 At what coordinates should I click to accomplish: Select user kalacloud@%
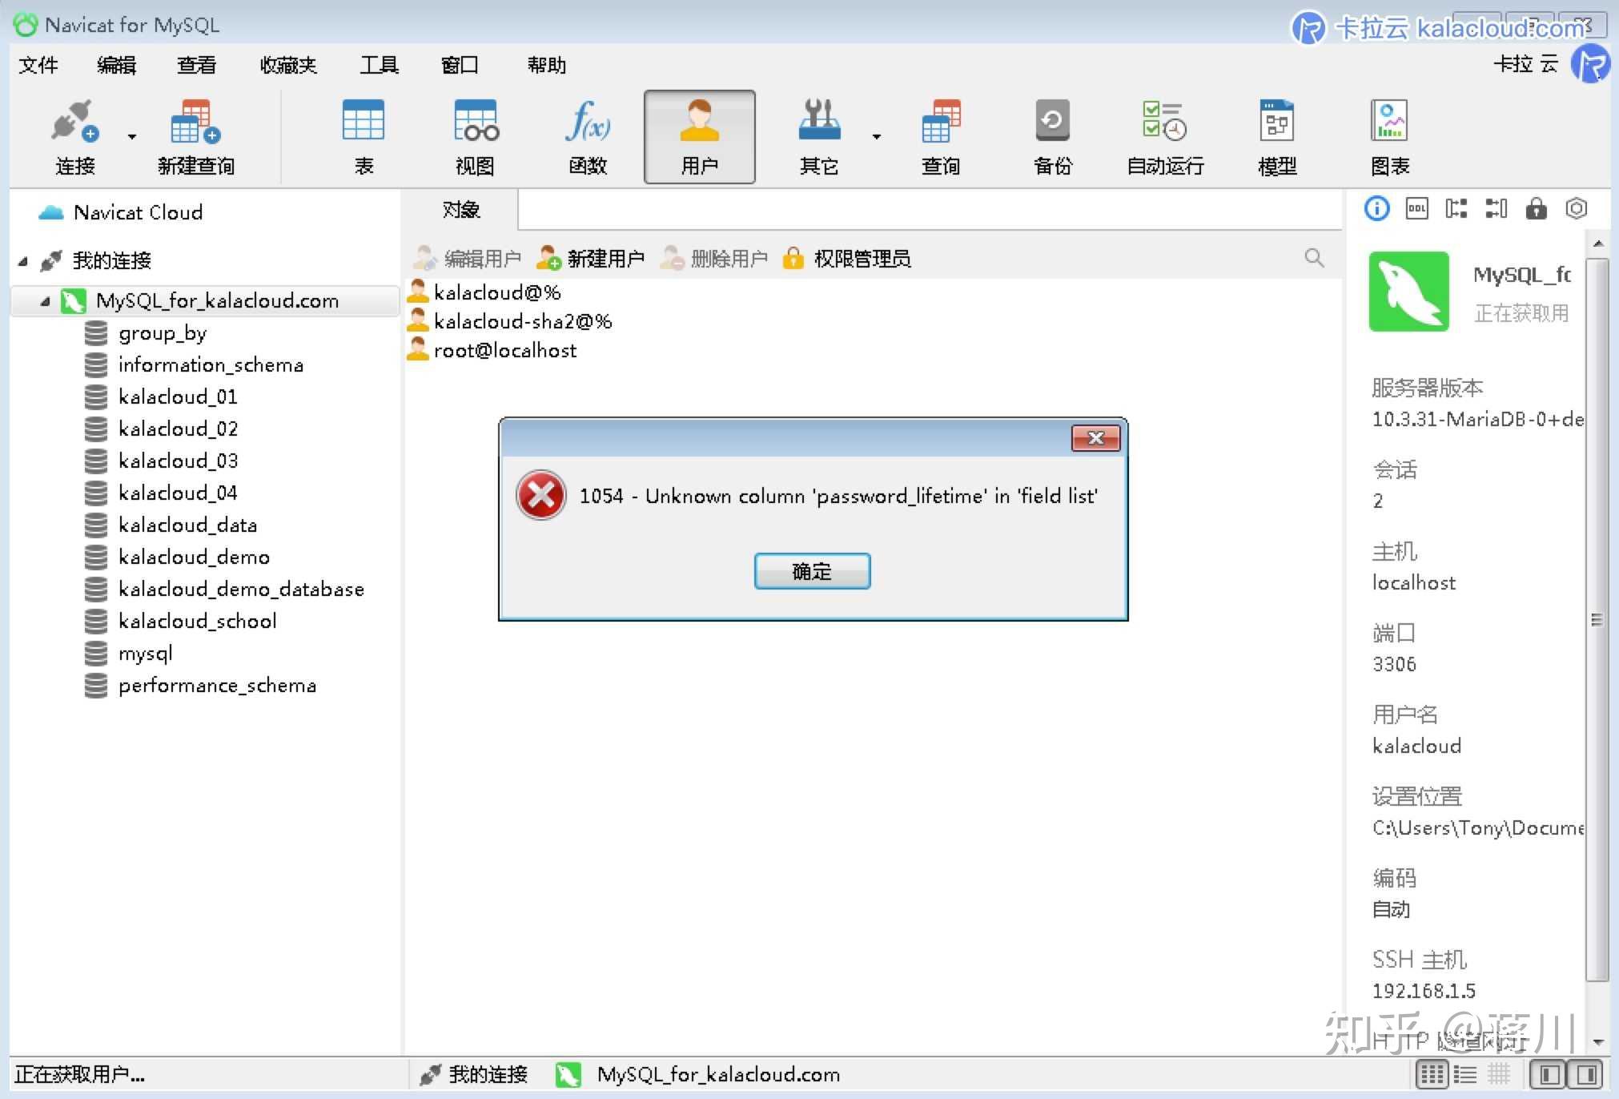[484, 292]
